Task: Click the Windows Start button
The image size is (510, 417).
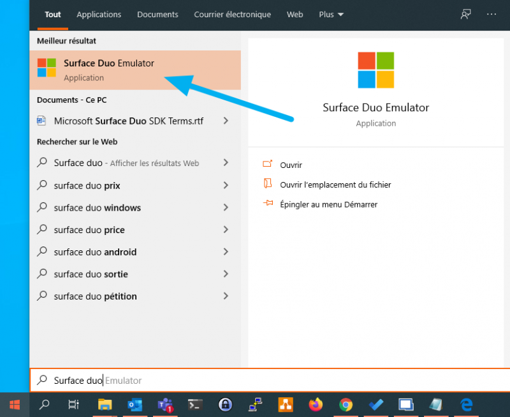Action: (14, 404)
